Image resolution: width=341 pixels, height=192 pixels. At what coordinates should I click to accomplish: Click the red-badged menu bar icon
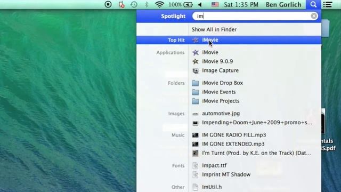(x=121, y=5)
